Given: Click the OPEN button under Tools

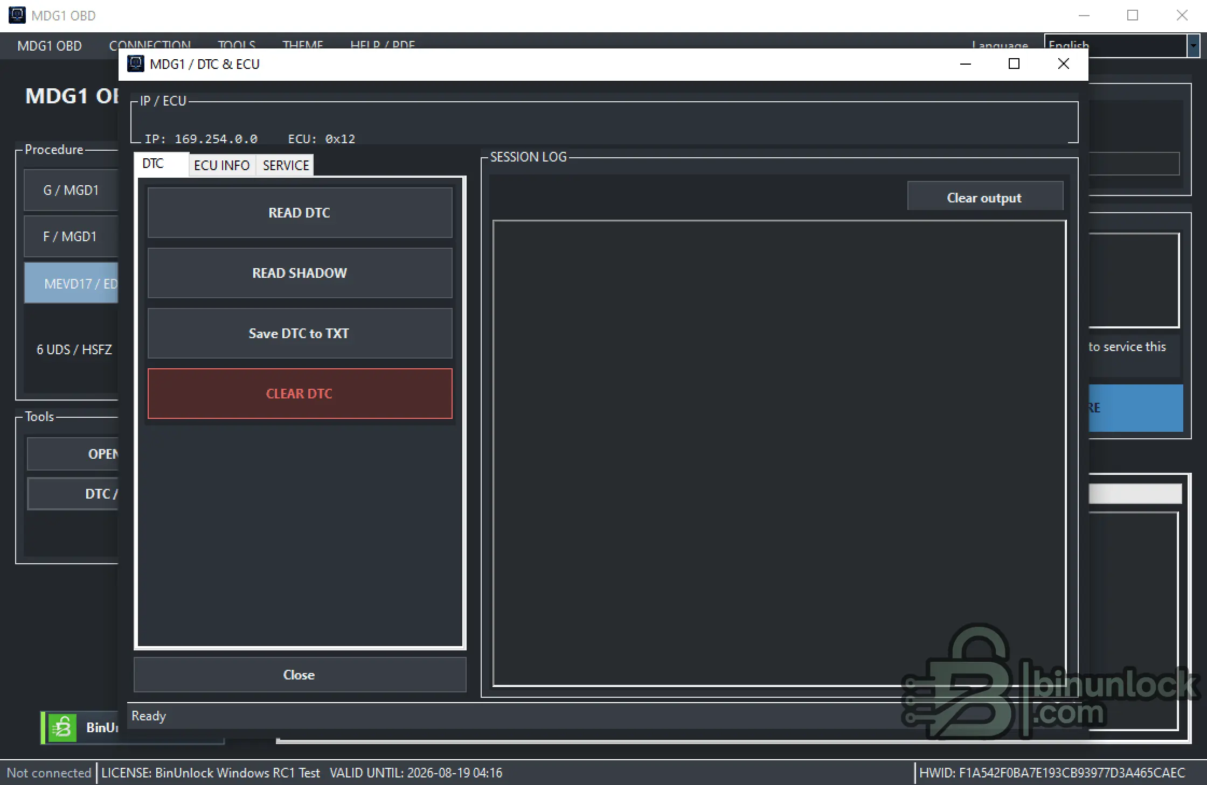Looking at the screenshot, I should coord(73,454).
